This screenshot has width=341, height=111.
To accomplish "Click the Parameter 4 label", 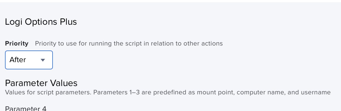I will tap(26, 109).
